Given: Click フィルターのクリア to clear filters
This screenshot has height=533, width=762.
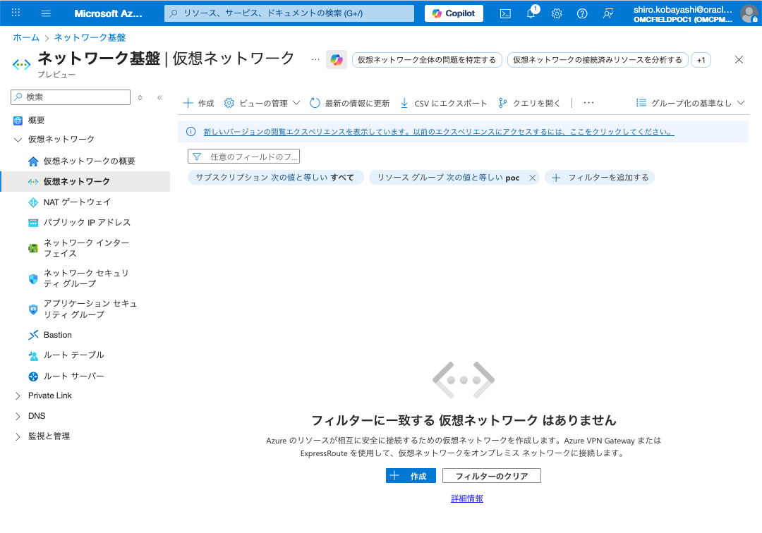Looking at the screenshot, I should pyautogui.click(x=491, y=475).
